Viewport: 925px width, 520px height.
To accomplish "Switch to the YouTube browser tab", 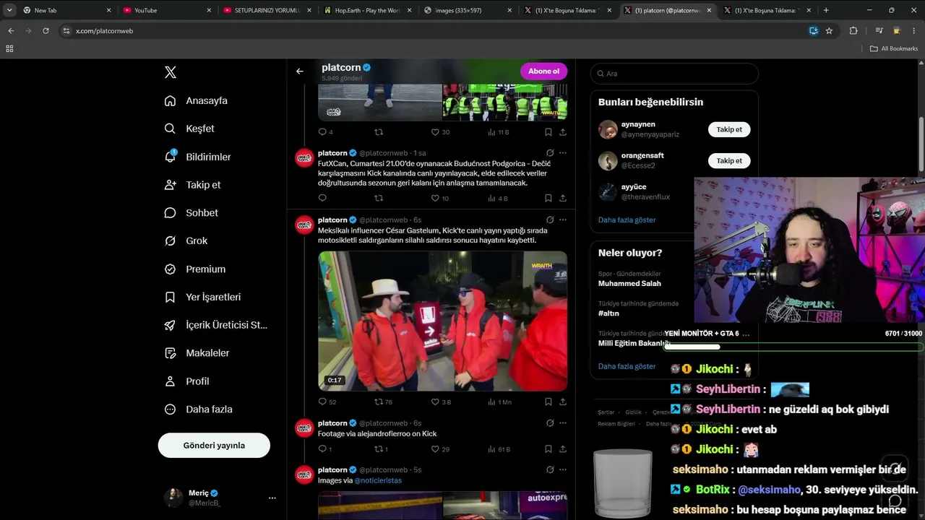I will tap(167, 10).
